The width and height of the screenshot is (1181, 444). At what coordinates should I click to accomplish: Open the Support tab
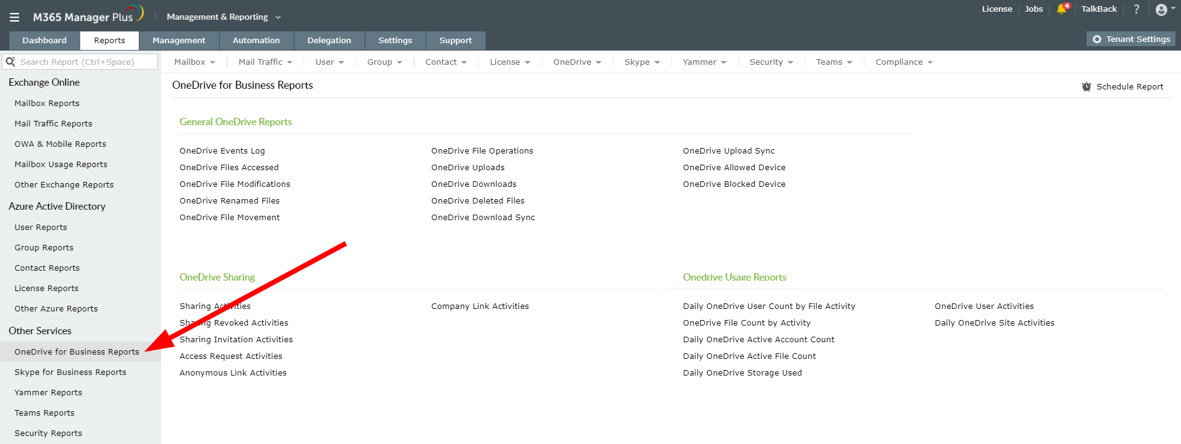click(x=455, y=40)
